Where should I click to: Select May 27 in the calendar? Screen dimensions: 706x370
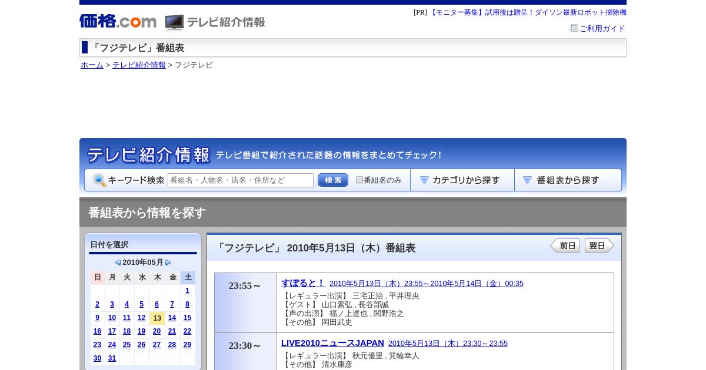(156, 345)
